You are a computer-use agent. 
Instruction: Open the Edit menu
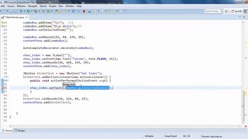(3, 6)
